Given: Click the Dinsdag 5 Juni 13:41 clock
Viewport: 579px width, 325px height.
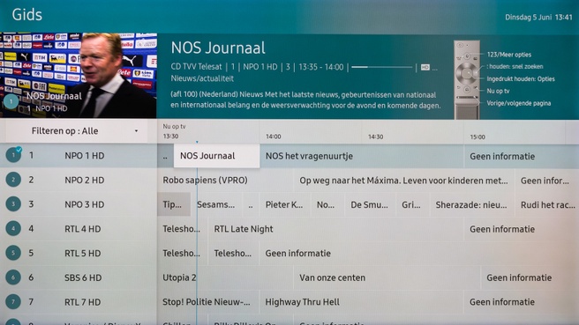Looking at the screenshot, I should 538,18.
